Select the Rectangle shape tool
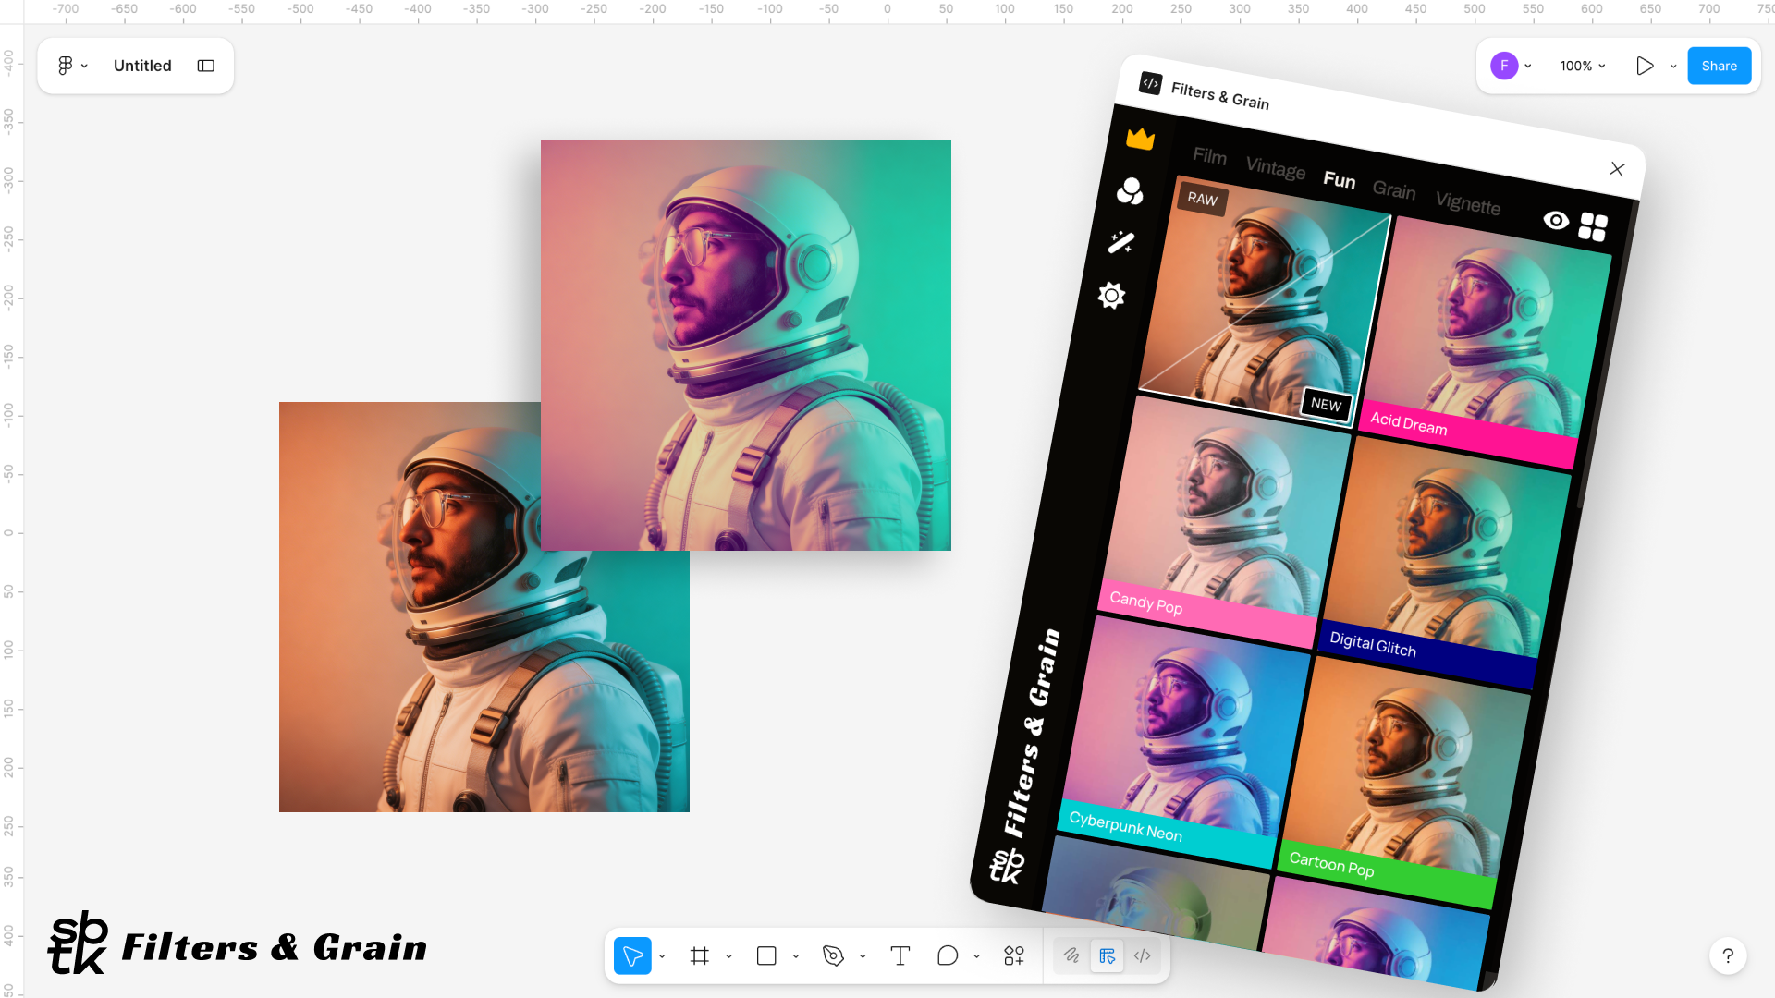This screenshot has width=1775, height=998. 766,955
